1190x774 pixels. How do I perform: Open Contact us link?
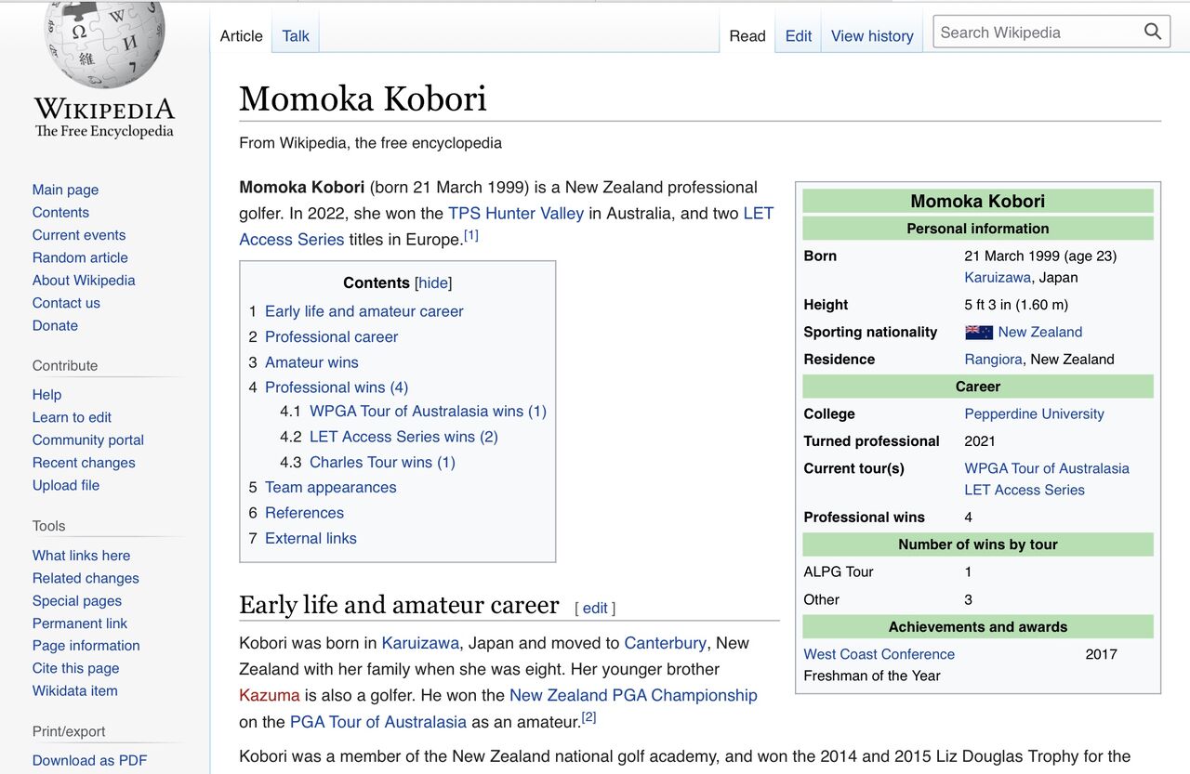[66, 303]
